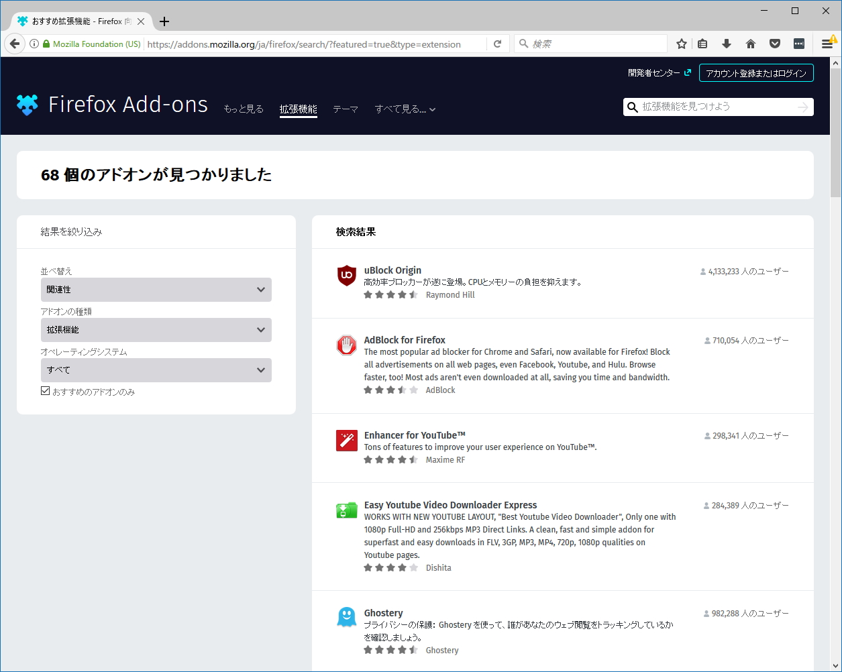The height and width of the screenshot is (672, 842).
Task: Open Easy Youtube Video Downloader Express title
Action: tap(451, 505)
